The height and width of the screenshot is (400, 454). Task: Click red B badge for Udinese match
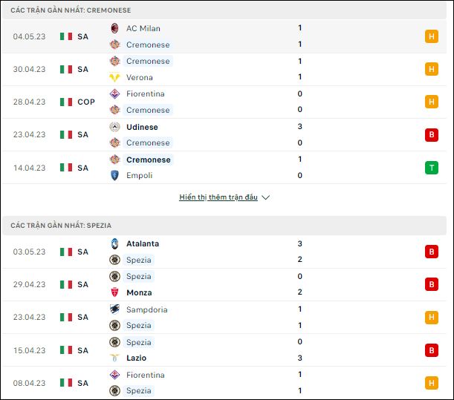[x=432, y=135]
